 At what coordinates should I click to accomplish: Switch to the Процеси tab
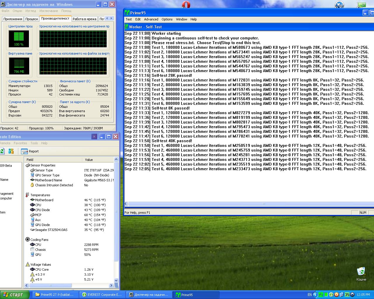coord(32,19)
